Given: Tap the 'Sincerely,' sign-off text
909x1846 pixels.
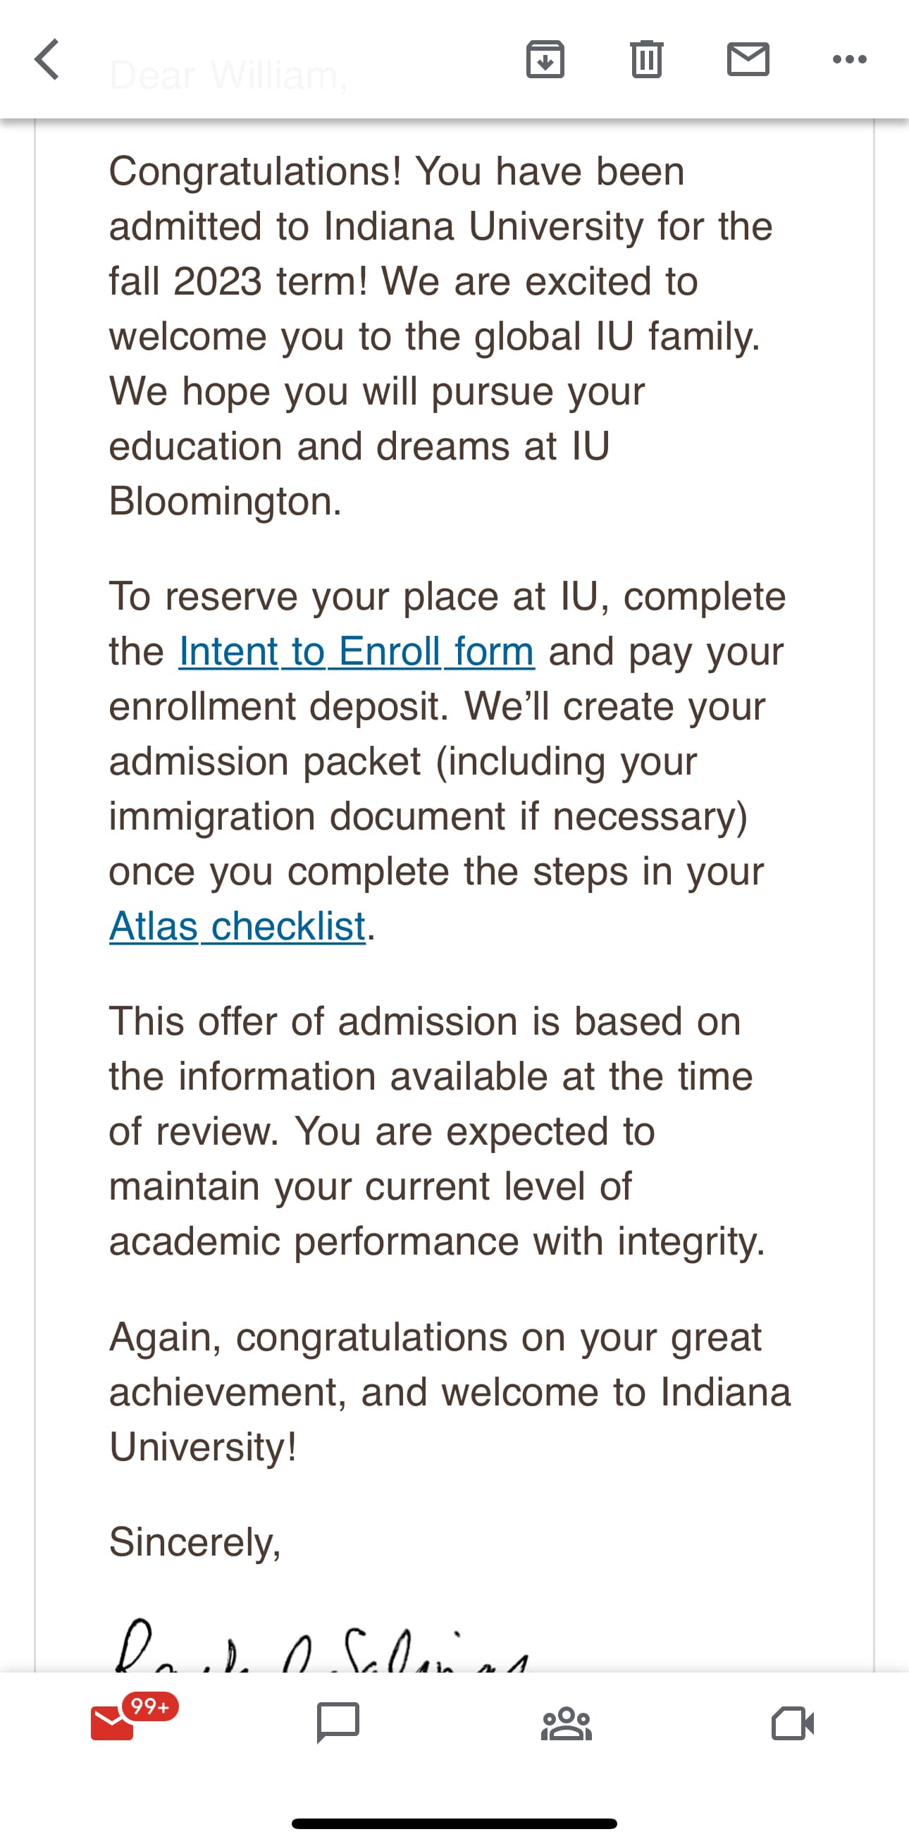Looking at the screenshot, I should [195, 1542].
